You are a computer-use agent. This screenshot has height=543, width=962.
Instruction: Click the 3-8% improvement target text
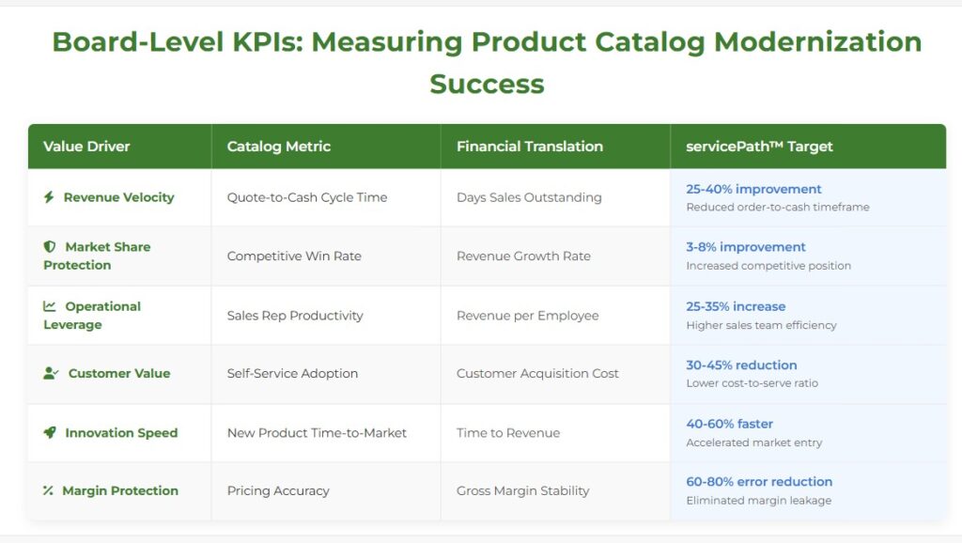[x=745, y=247]
